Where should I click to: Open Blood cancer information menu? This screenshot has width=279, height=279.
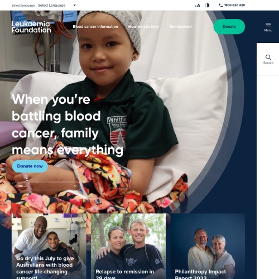pyautogui.click(x=95, y=27)
